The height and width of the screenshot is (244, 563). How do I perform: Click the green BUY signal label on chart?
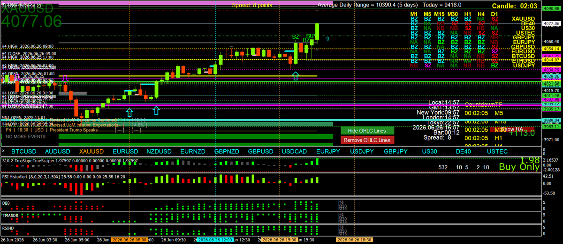click(x=311, y=36)
